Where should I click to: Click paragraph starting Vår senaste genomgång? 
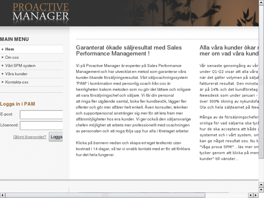click(229, 86)
